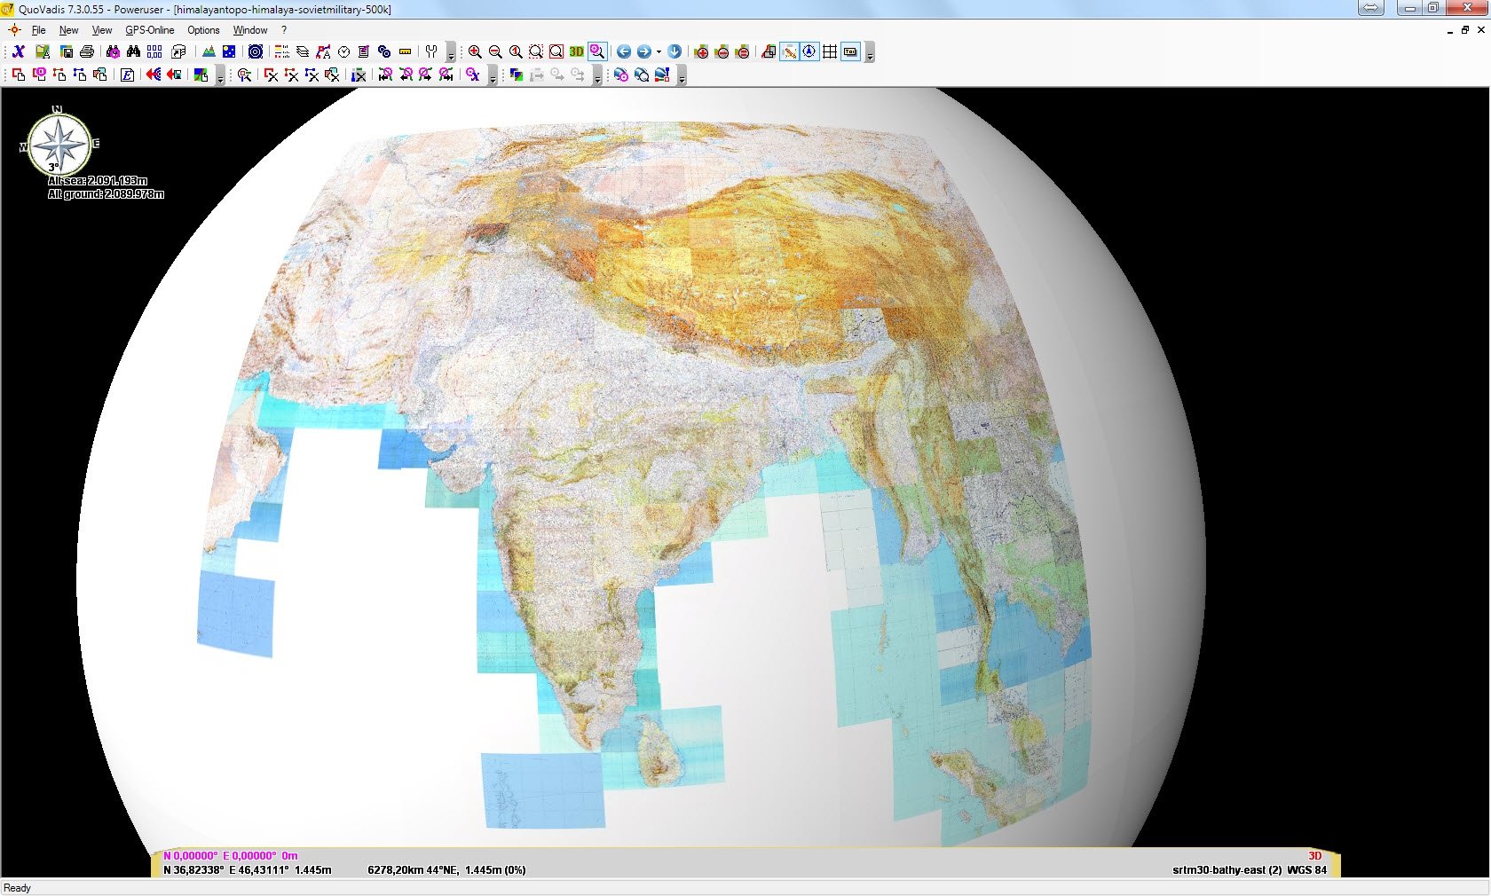Toggle the green 3D view button
Viewport: 1491px width, 896px height.
[x=577, y=51]
